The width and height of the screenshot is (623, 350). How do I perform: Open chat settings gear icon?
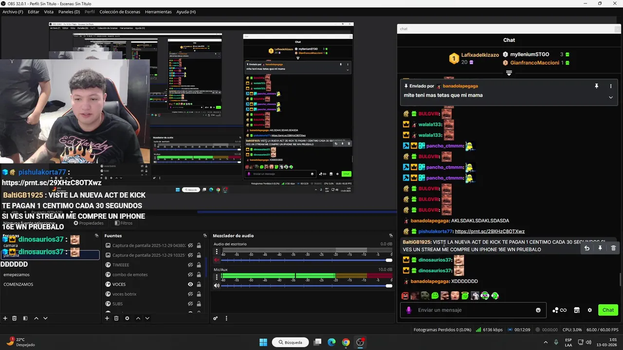point(590,310)
